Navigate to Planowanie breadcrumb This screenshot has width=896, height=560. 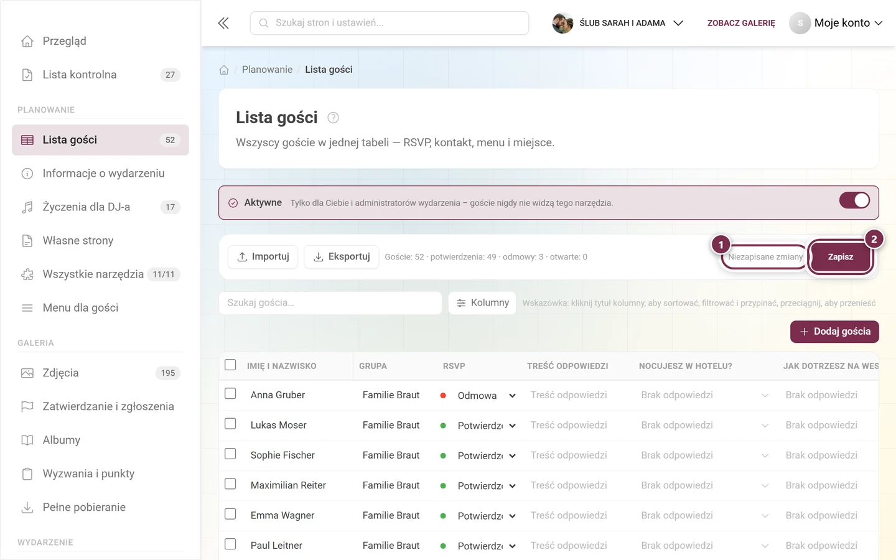267,70
